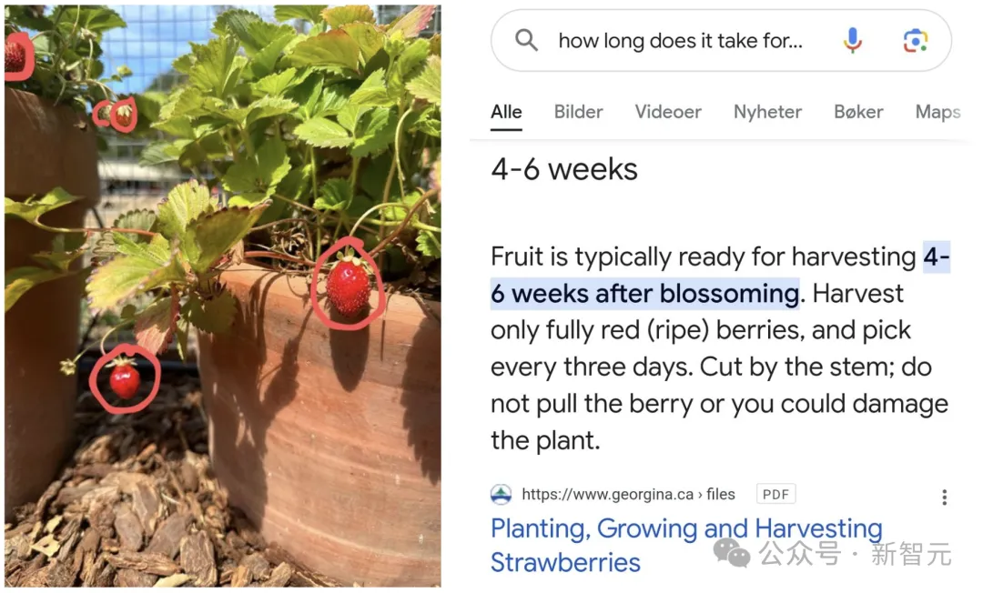Viewport: 983px width, 593px height.
Task: Click the WeChat logo watermark
Action: [732, 553]
